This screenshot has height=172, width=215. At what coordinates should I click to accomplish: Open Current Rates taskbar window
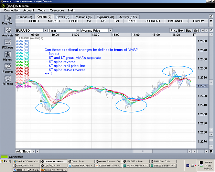pyautogui.click(x=81, y=161)
